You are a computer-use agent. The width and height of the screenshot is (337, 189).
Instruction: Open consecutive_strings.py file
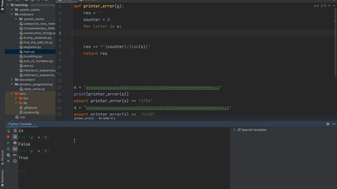[37, 33]
